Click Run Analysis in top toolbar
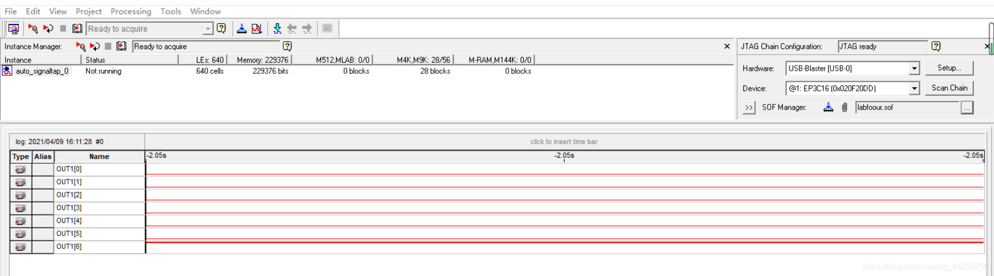This screenshot has height=276, width=994. [x=33, y=28]
